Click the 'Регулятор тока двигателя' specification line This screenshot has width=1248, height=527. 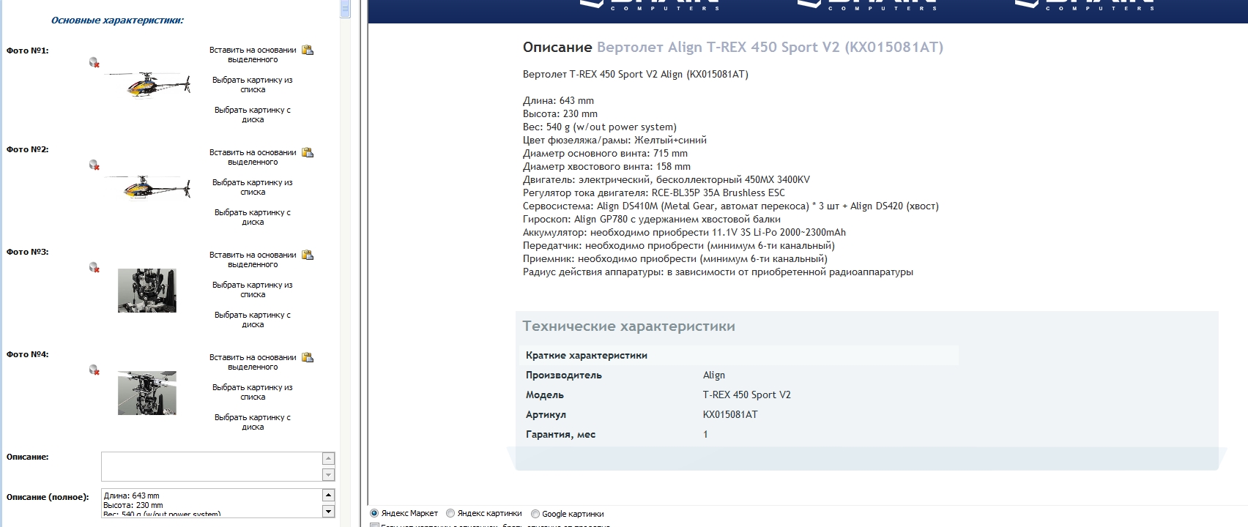point(654,193)
